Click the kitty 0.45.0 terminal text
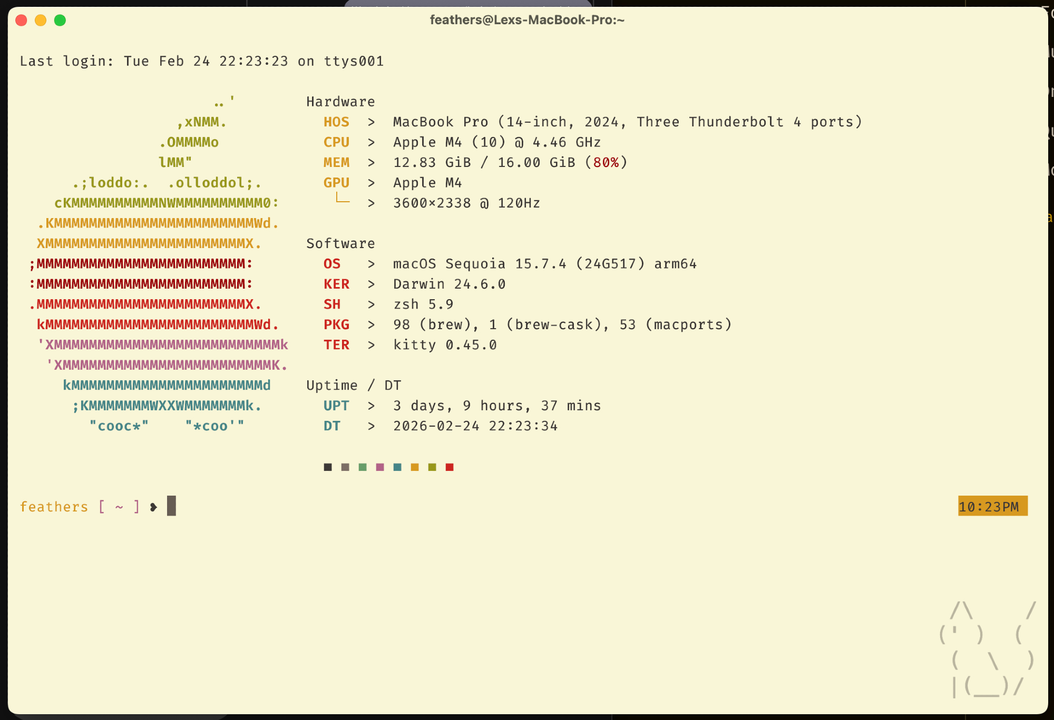Viewport: 1054px width, 720px height. coord(445,345)
